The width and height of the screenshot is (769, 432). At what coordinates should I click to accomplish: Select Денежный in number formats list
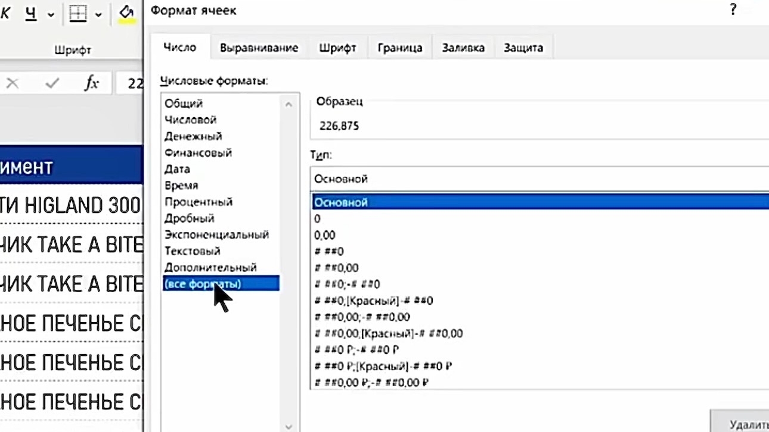pyautogui.click(x=193, y=136)
